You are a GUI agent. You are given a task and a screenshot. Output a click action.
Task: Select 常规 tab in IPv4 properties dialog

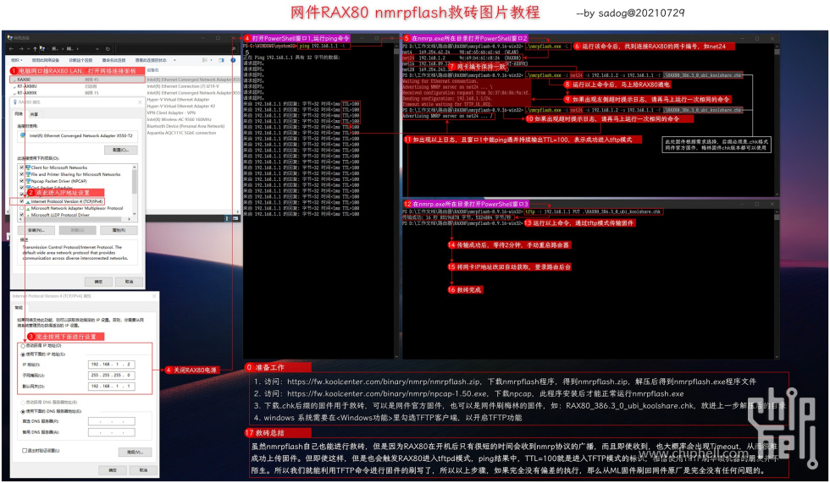click(19, 308)
